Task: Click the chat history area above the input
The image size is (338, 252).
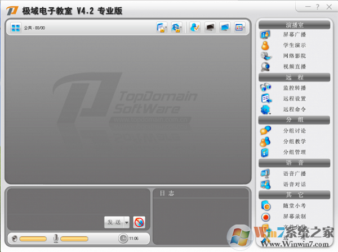Action: click(x=79, y=201)
